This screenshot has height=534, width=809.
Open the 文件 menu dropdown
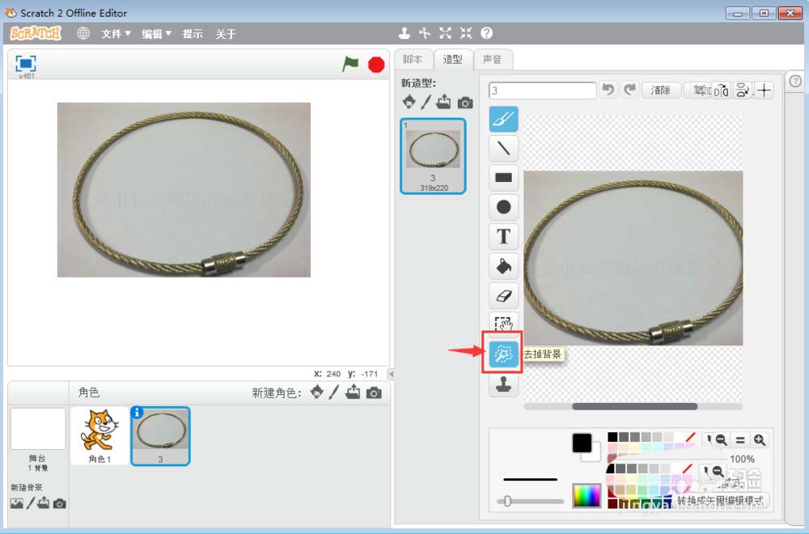pyautogui.click(x=116, y=33)
